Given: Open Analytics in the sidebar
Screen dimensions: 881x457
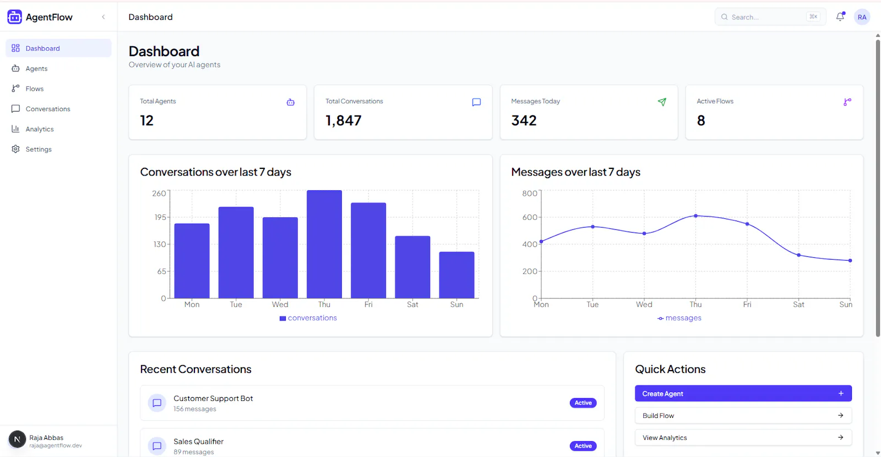Looking at the screenshot, I should click(x=58, y=129).
